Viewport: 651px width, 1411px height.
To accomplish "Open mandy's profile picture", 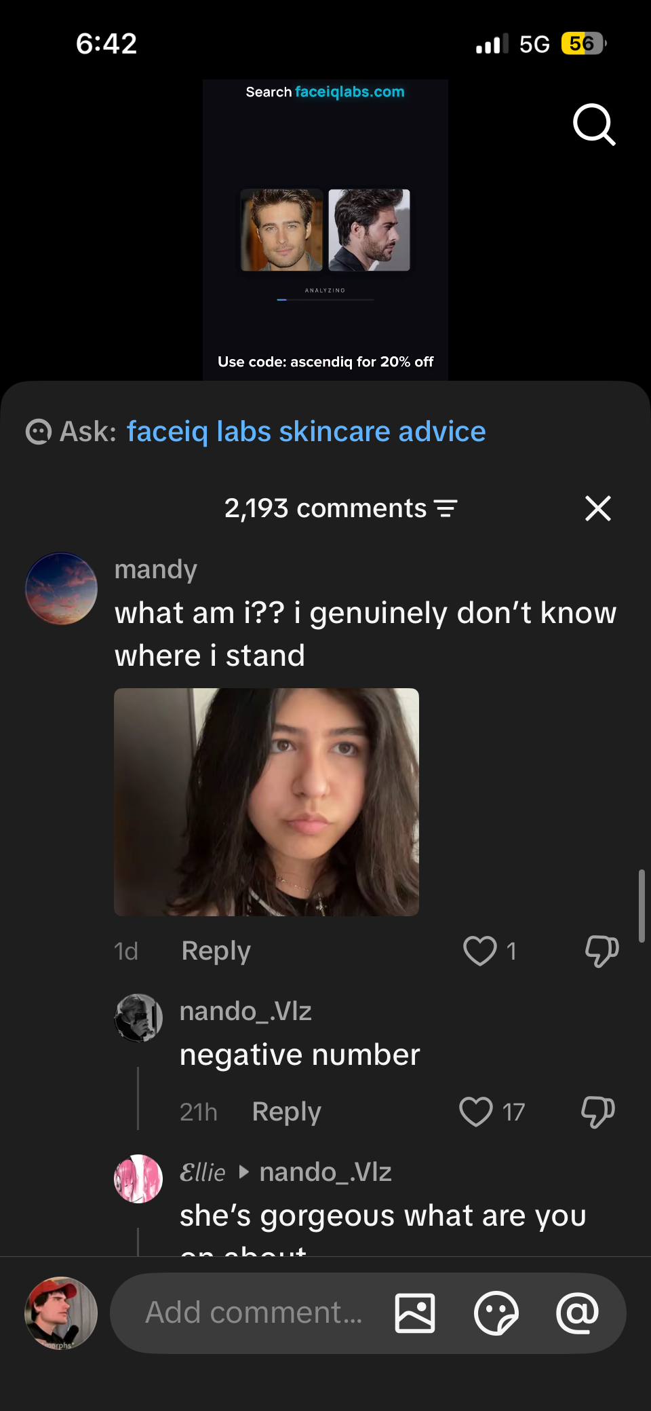I will pyautogui.click(x=62, y=588).
